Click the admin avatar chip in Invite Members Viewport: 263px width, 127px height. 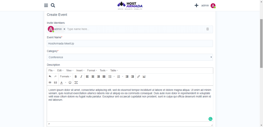51,29
